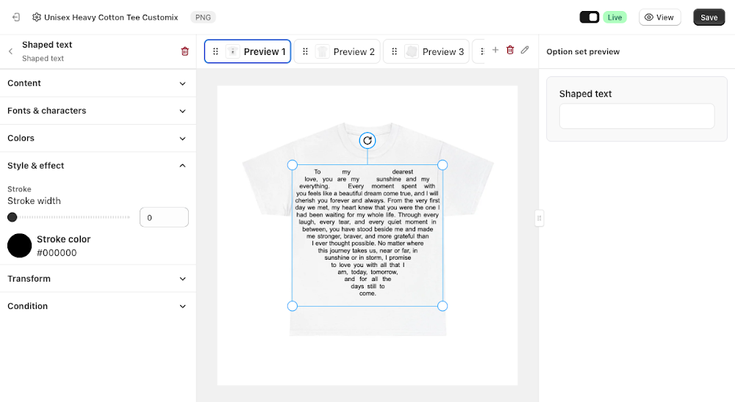Grab the Preview 2 drag handle
This screenshot has width=735, height=402.
pyautogui.click(x=305, y=51)
